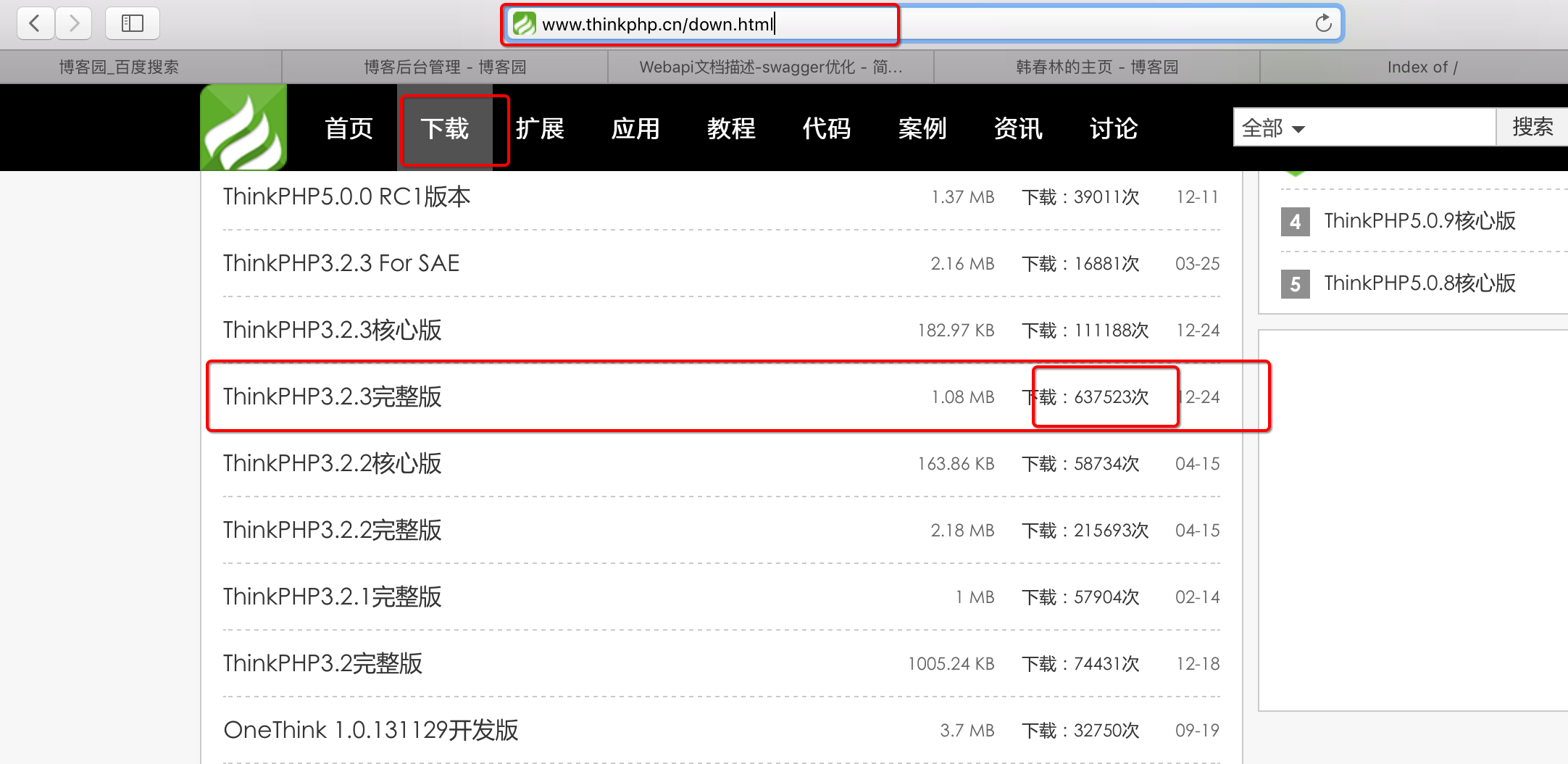Click date 03-25 in SAE row
This screenshot has height=764, width=1568.
click(1198, 263)
